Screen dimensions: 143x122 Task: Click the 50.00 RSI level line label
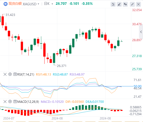pos(137,86)
